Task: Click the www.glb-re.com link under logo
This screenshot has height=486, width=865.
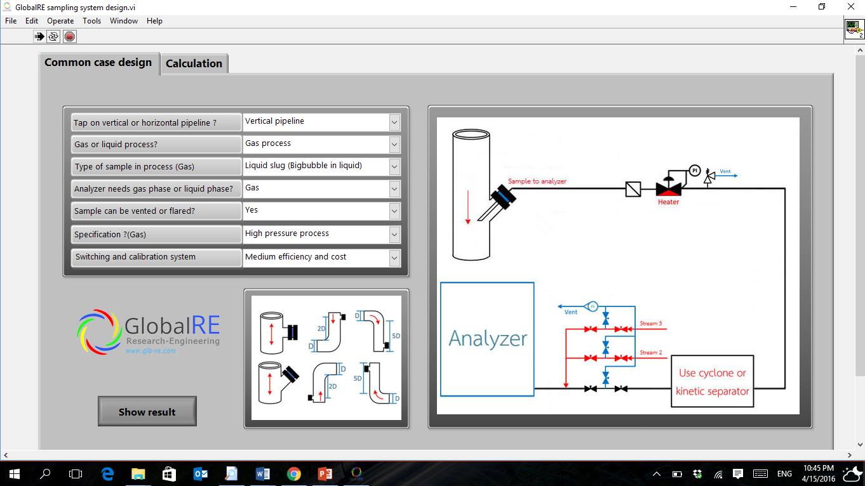Action: pos(151,350)
